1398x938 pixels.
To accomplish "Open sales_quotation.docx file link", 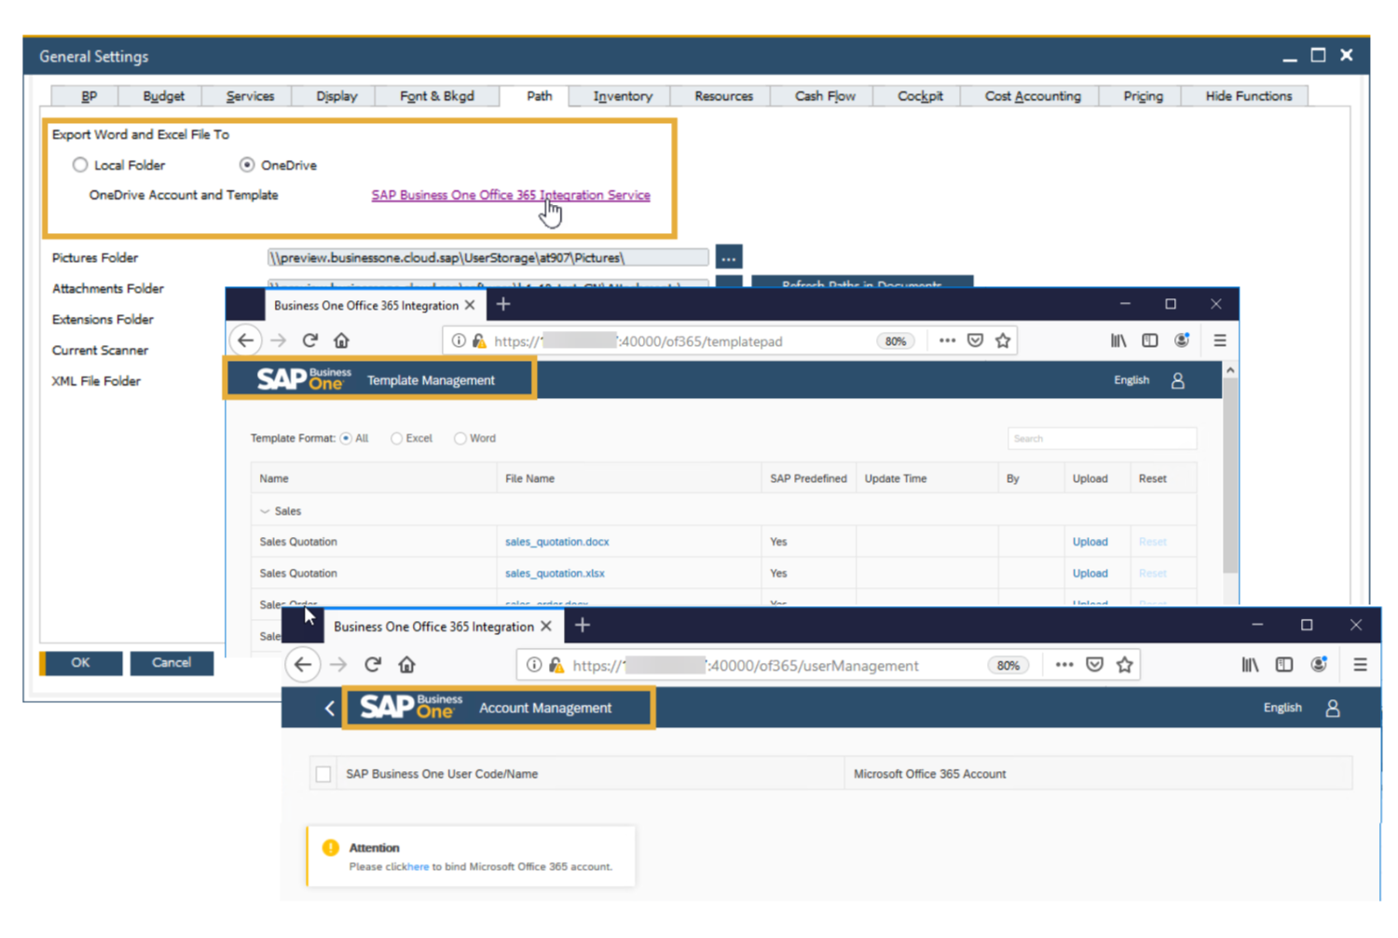I will [x=557, y=542].
